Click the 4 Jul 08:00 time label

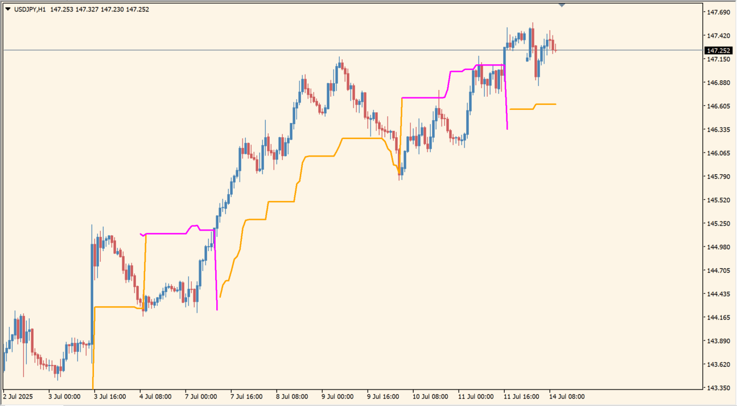pyautogui.click(x=156, y=396)
